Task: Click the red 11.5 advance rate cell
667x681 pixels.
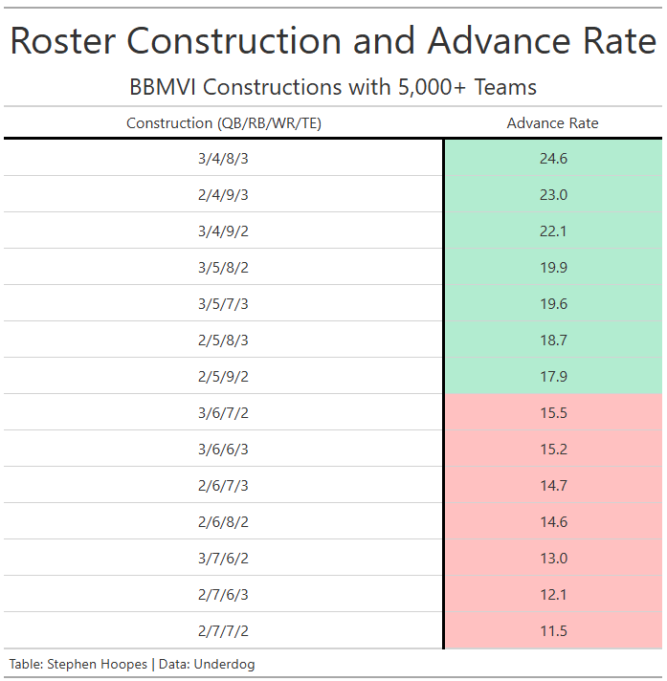Action: coord(553,630)
